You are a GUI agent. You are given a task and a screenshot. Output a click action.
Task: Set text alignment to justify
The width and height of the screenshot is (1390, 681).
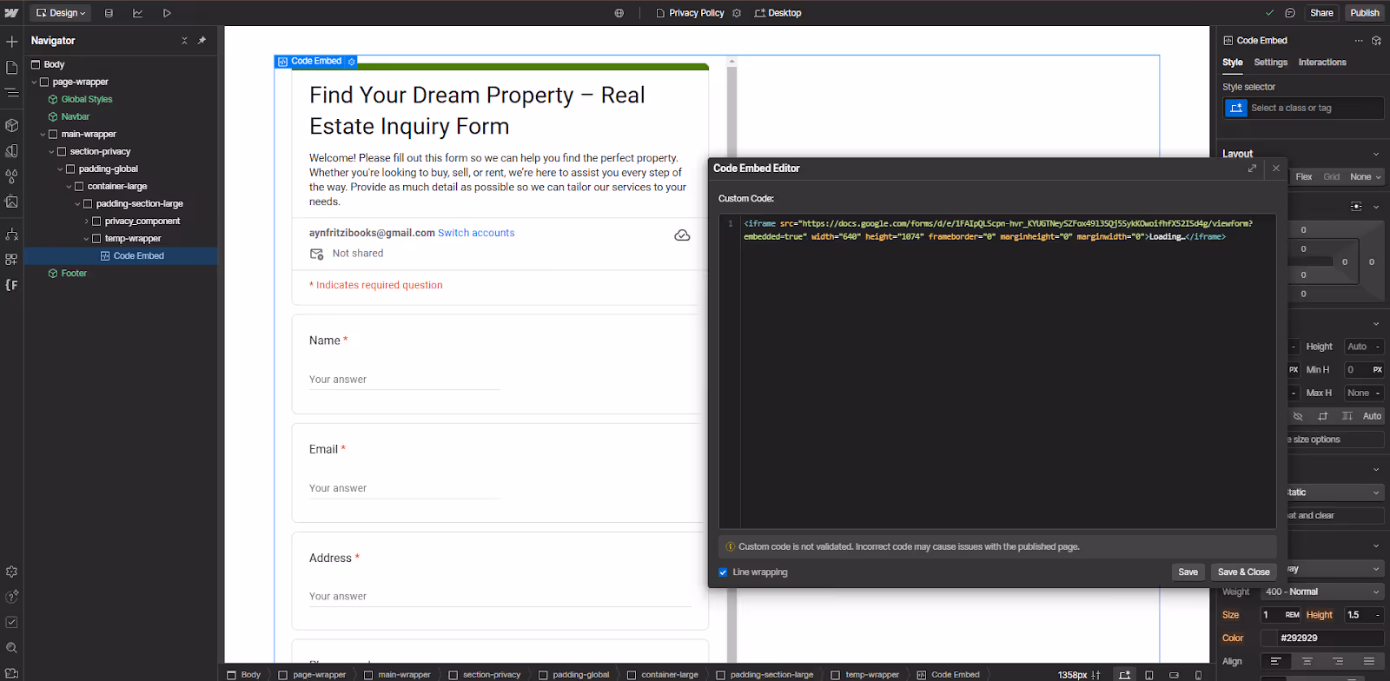click(1369, 662)
